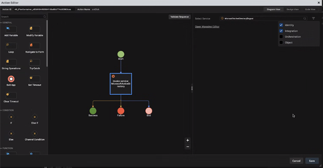Open the Mapping Editor link
Screen dimensions: 323x168
207,27
